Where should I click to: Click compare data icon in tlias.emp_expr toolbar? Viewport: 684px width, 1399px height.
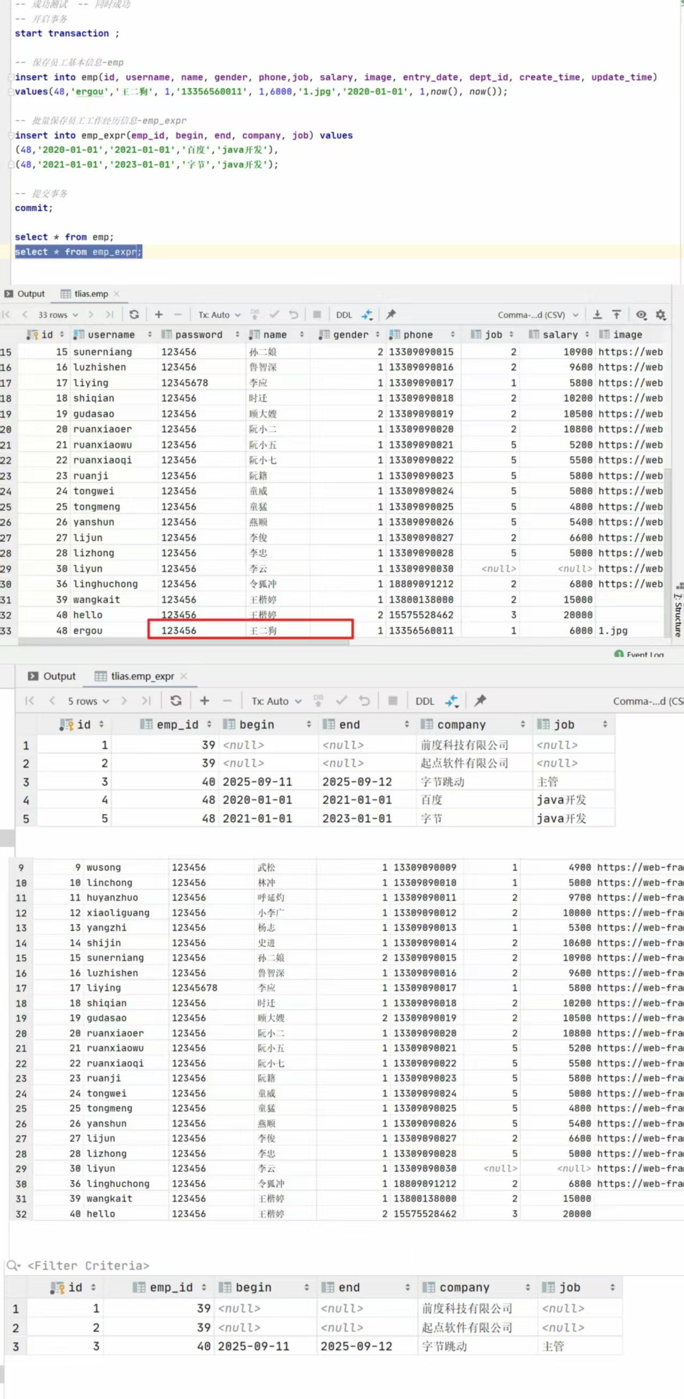tap(452, 701)
